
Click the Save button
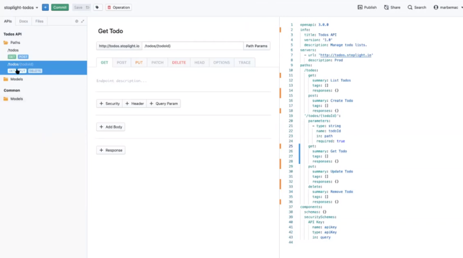tap(78, 7)
